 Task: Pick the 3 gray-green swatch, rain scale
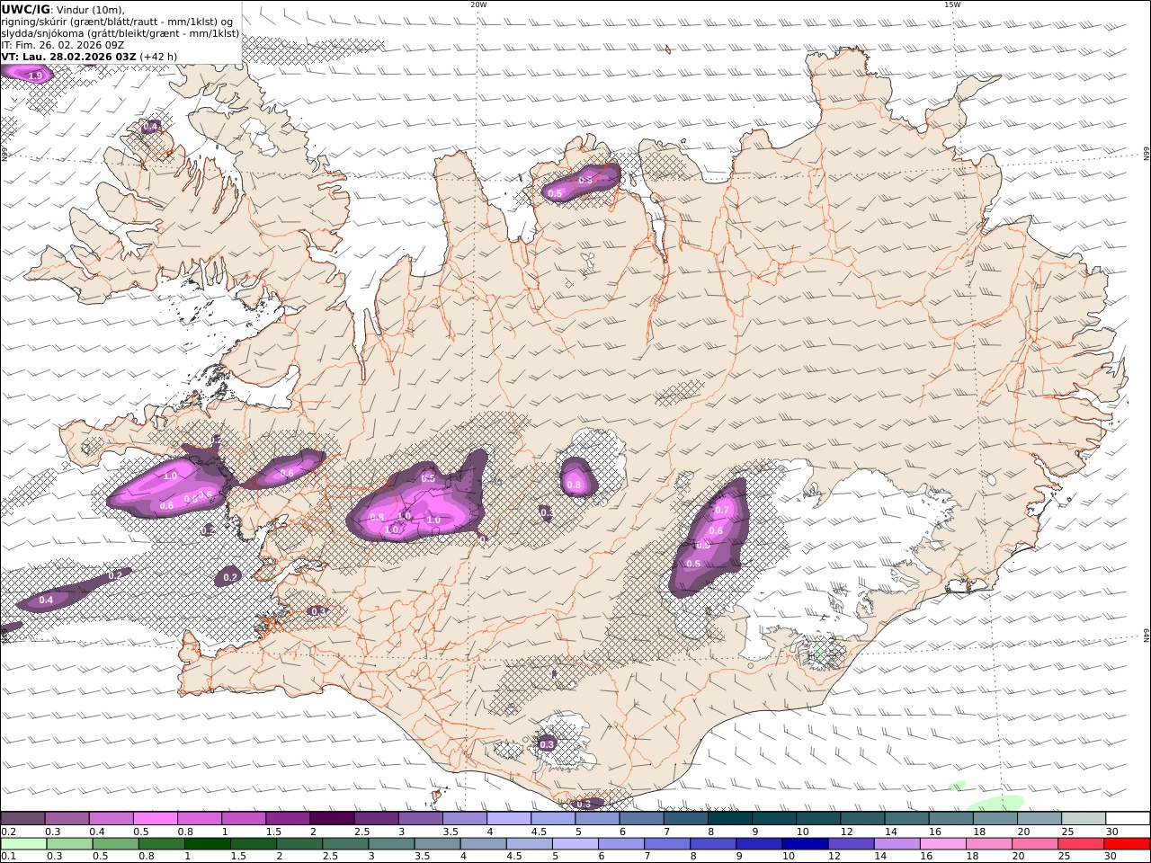(391, 843)
